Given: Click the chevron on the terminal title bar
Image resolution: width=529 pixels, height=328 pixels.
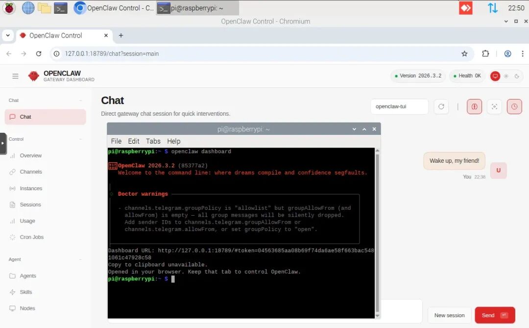Looking at the screenshot, I should 354,128.
